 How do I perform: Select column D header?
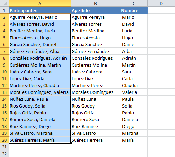pos(161,3)
